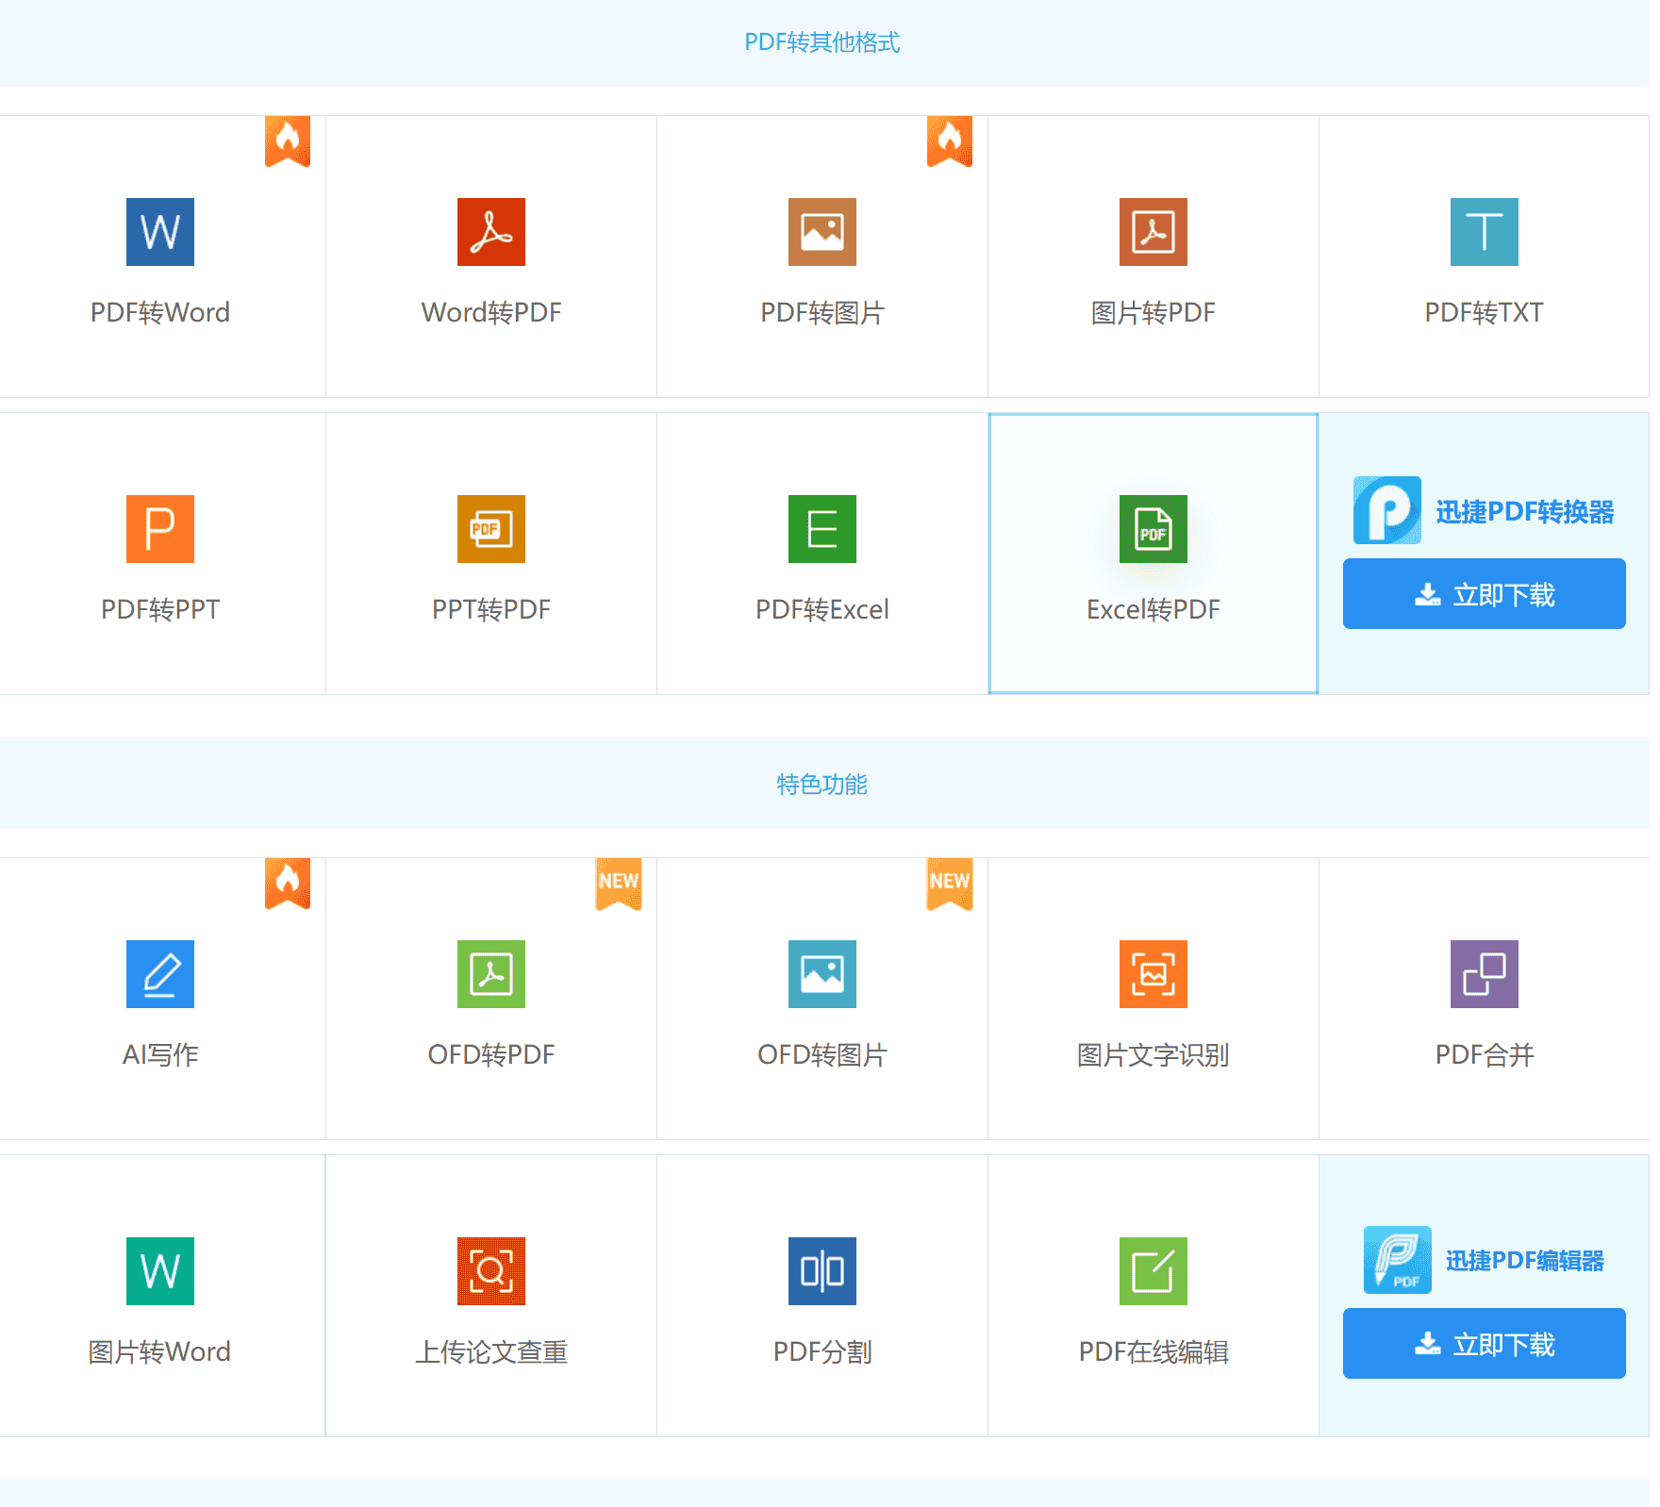1660x1507 pixels.
Task: Click the 特色功能 section heading
Action: (822, 785)
